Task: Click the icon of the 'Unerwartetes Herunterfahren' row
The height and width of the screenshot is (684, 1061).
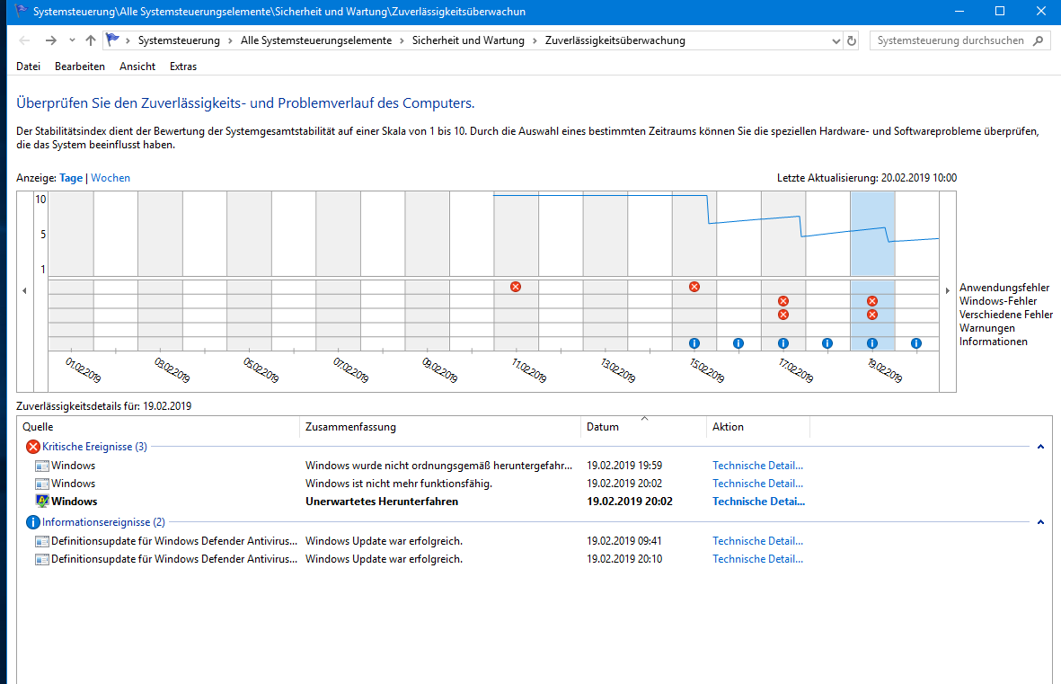Action: pos(42,502)
